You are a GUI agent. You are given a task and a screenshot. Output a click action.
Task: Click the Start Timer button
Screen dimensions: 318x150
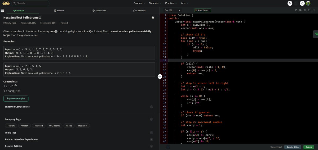tap(202, 10)
